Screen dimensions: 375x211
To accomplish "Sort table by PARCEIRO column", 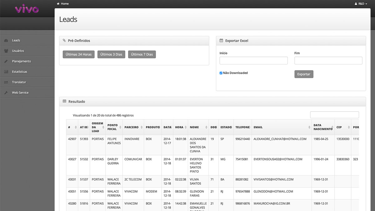I will point(133,127).
